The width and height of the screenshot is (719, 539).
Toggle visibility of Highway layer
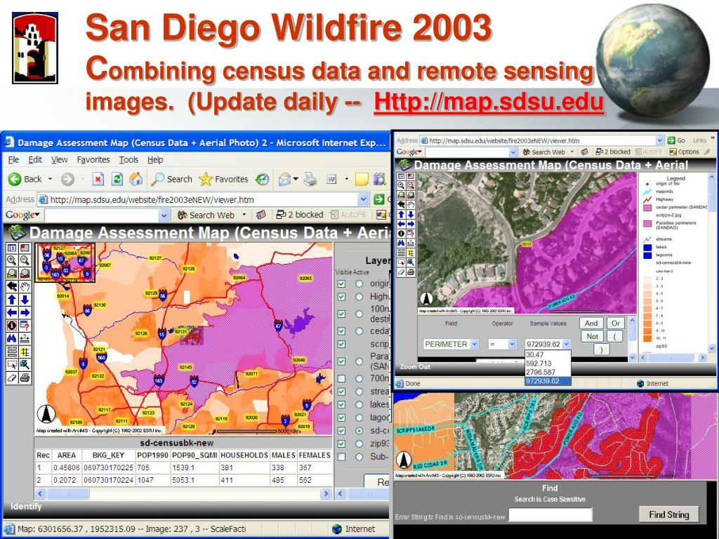click(x=342, y=297)
